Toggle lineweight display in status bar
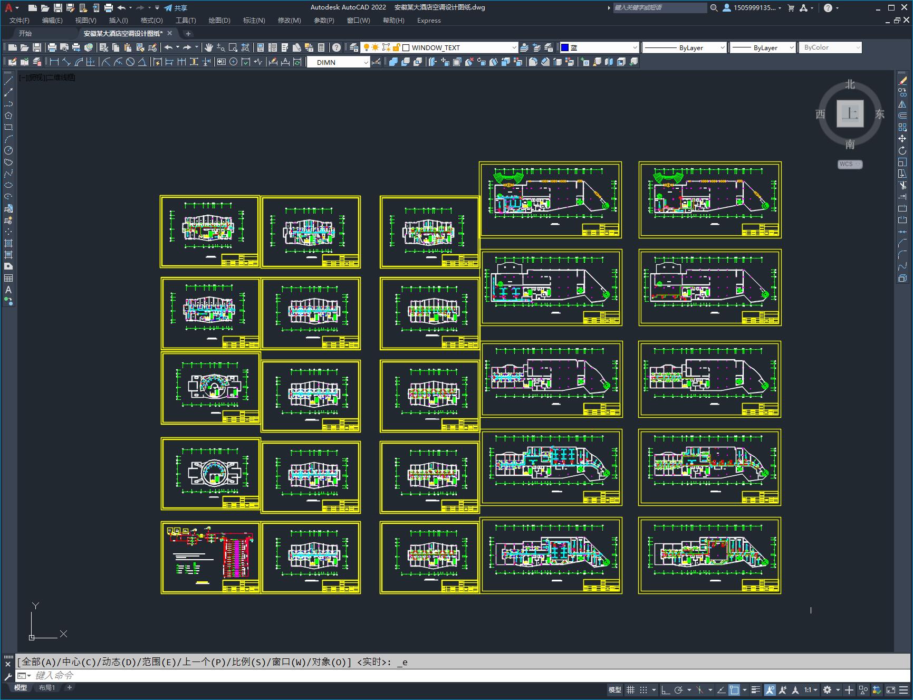 click(x=756, y=689)
